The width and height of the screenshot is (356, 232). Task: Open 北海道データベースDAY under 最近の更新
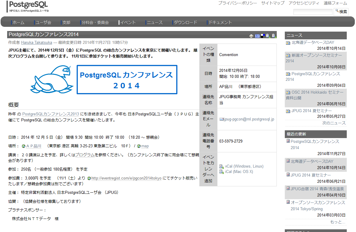(x=312, y=161)
